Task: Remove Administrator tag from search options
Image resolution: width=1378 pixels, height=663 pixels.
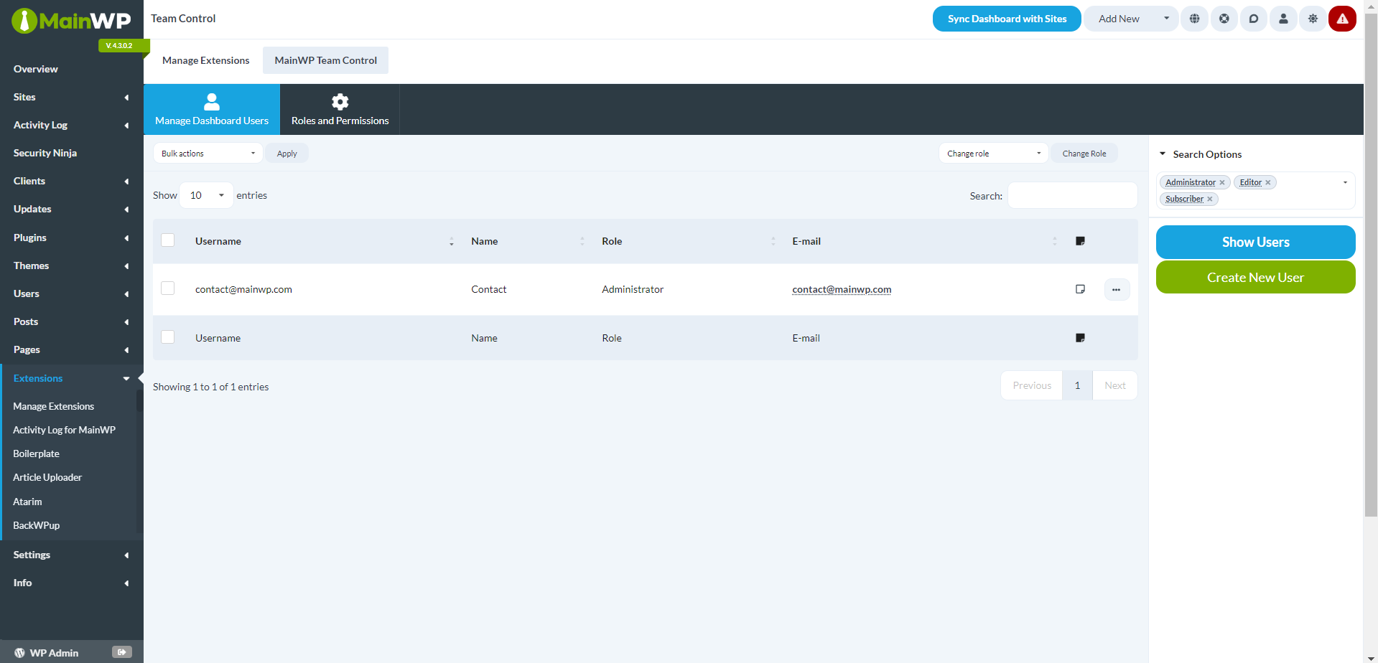Action: tap(1221, 182)
